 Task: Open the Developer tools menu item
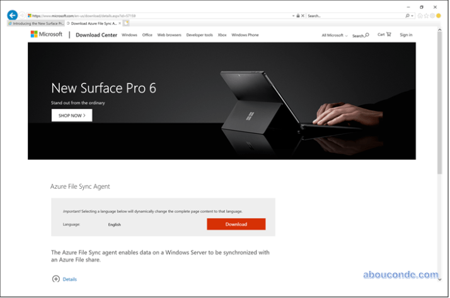click(199, 35)
